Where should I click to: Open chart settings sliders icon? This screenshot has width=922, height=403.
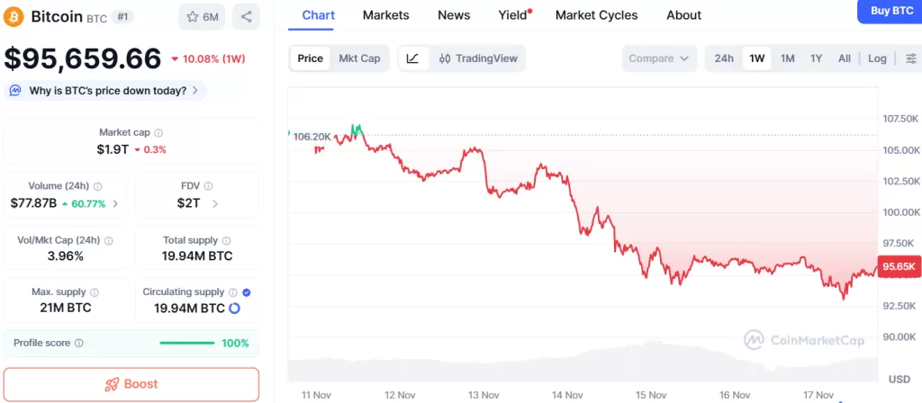(x=910, y=58)
